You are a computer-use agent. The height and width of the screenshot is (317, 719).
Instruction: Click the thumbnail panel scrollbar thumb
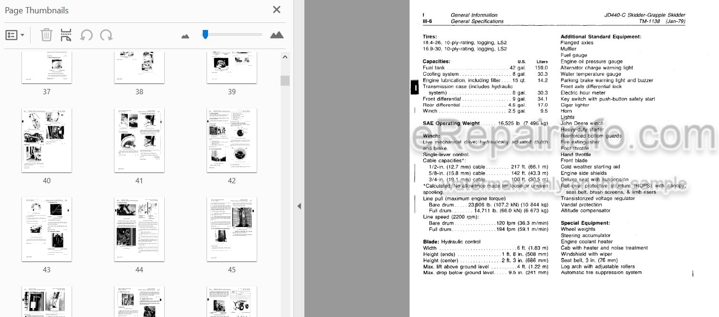285,80
